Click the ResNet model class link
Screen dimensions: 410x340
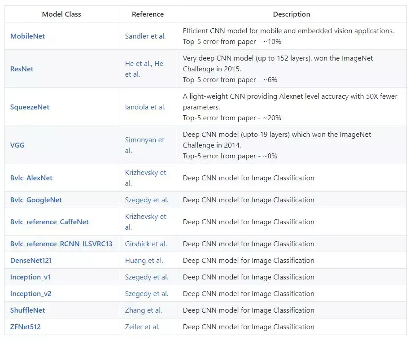tap(22, 69)
